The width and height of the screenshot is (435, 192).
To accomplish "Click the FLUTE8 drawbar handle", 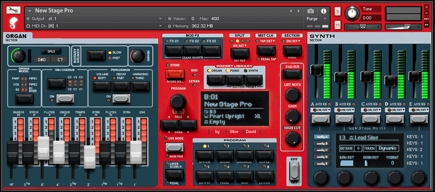I will pyautogui.click(x=43, y=148).
